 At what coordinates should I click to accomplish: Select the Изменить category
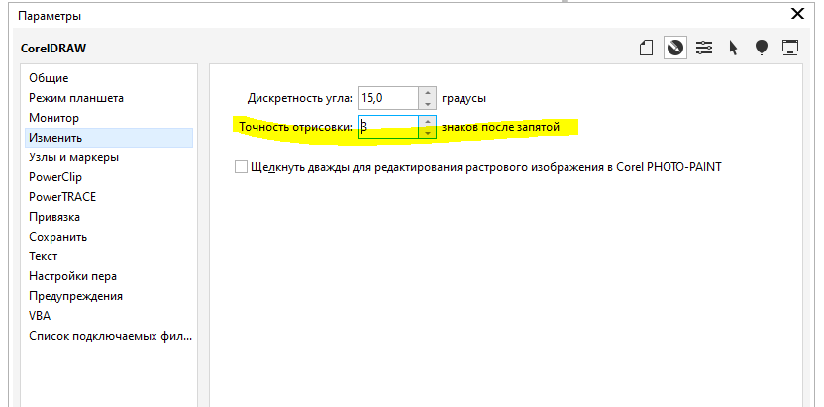pos(109,138)
